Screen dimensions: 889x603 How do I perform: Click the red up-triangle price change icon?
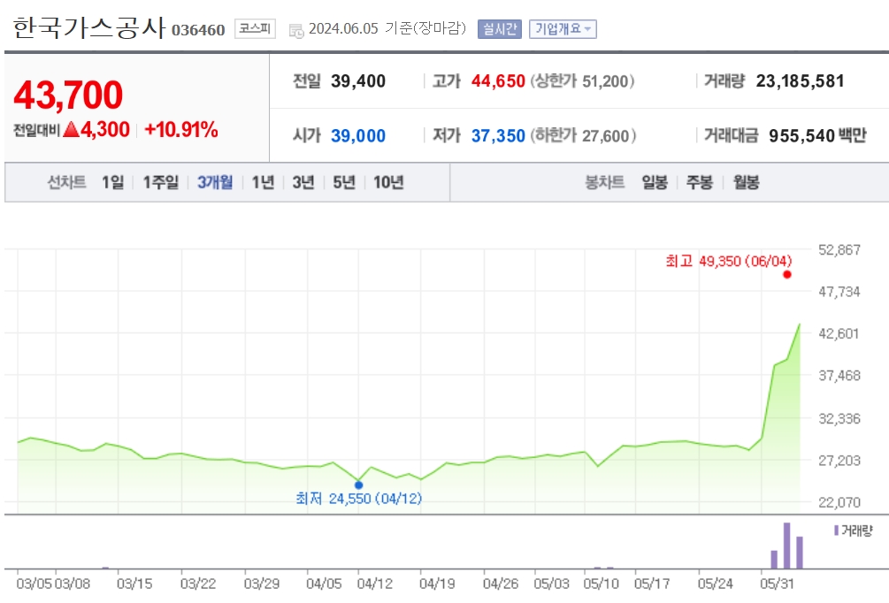[x=71, y=130]
